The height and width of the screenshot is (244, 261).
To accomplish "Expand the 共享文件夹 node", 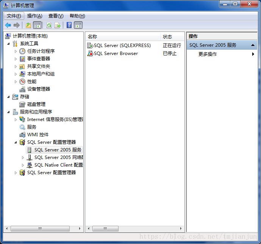I will 16,66.
